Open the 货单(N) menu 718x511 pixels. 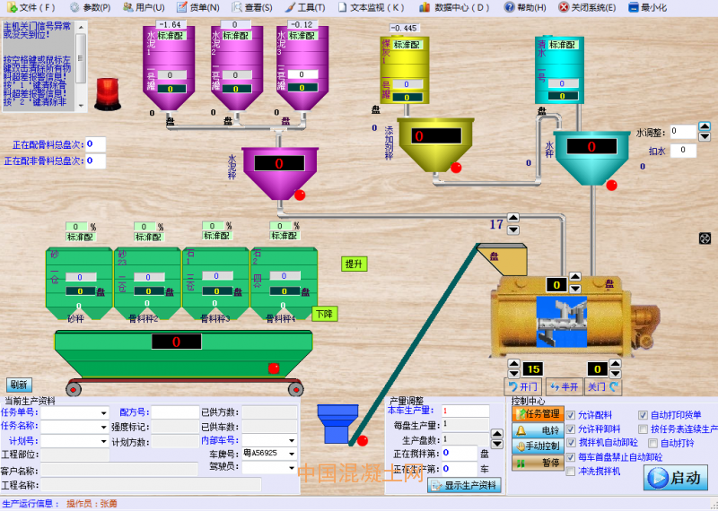pyautogui.click(x=198, y=7)
